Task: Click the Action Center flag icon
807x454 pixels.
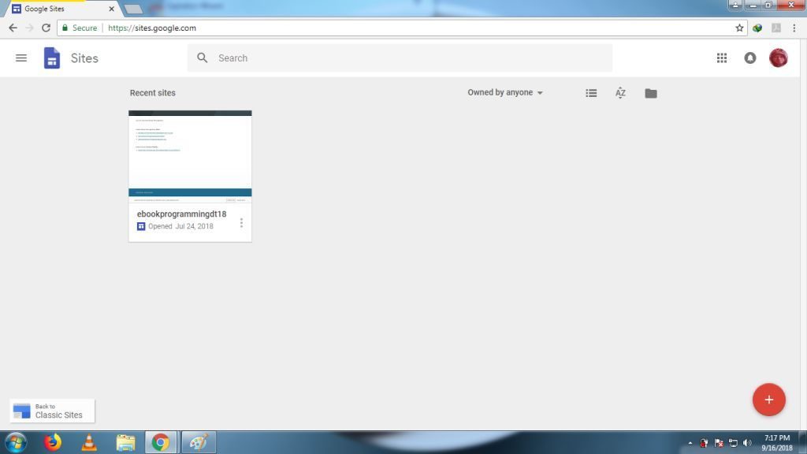Action: [719, 443]
